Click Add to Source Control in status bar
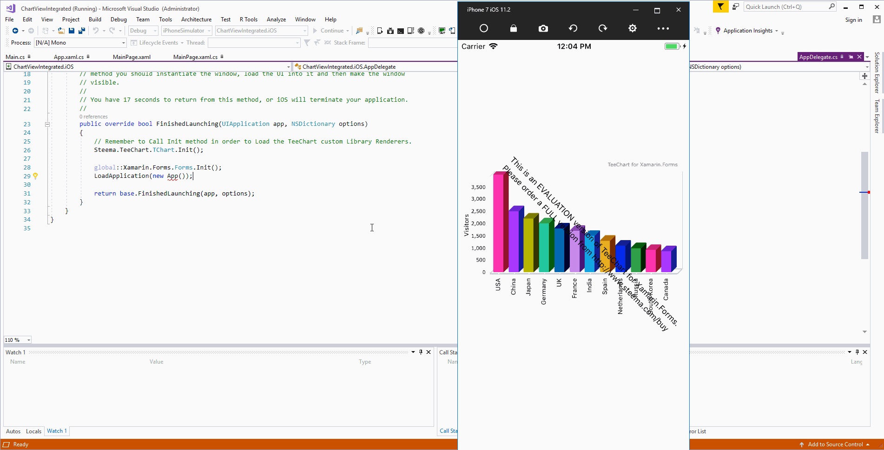 click(x=835, y=444)
